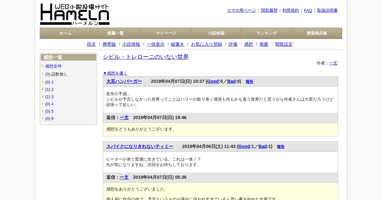Vote Good on スパイクになりきれないティミー's comment
Viewport: 382px width, 200px height.
244,146
